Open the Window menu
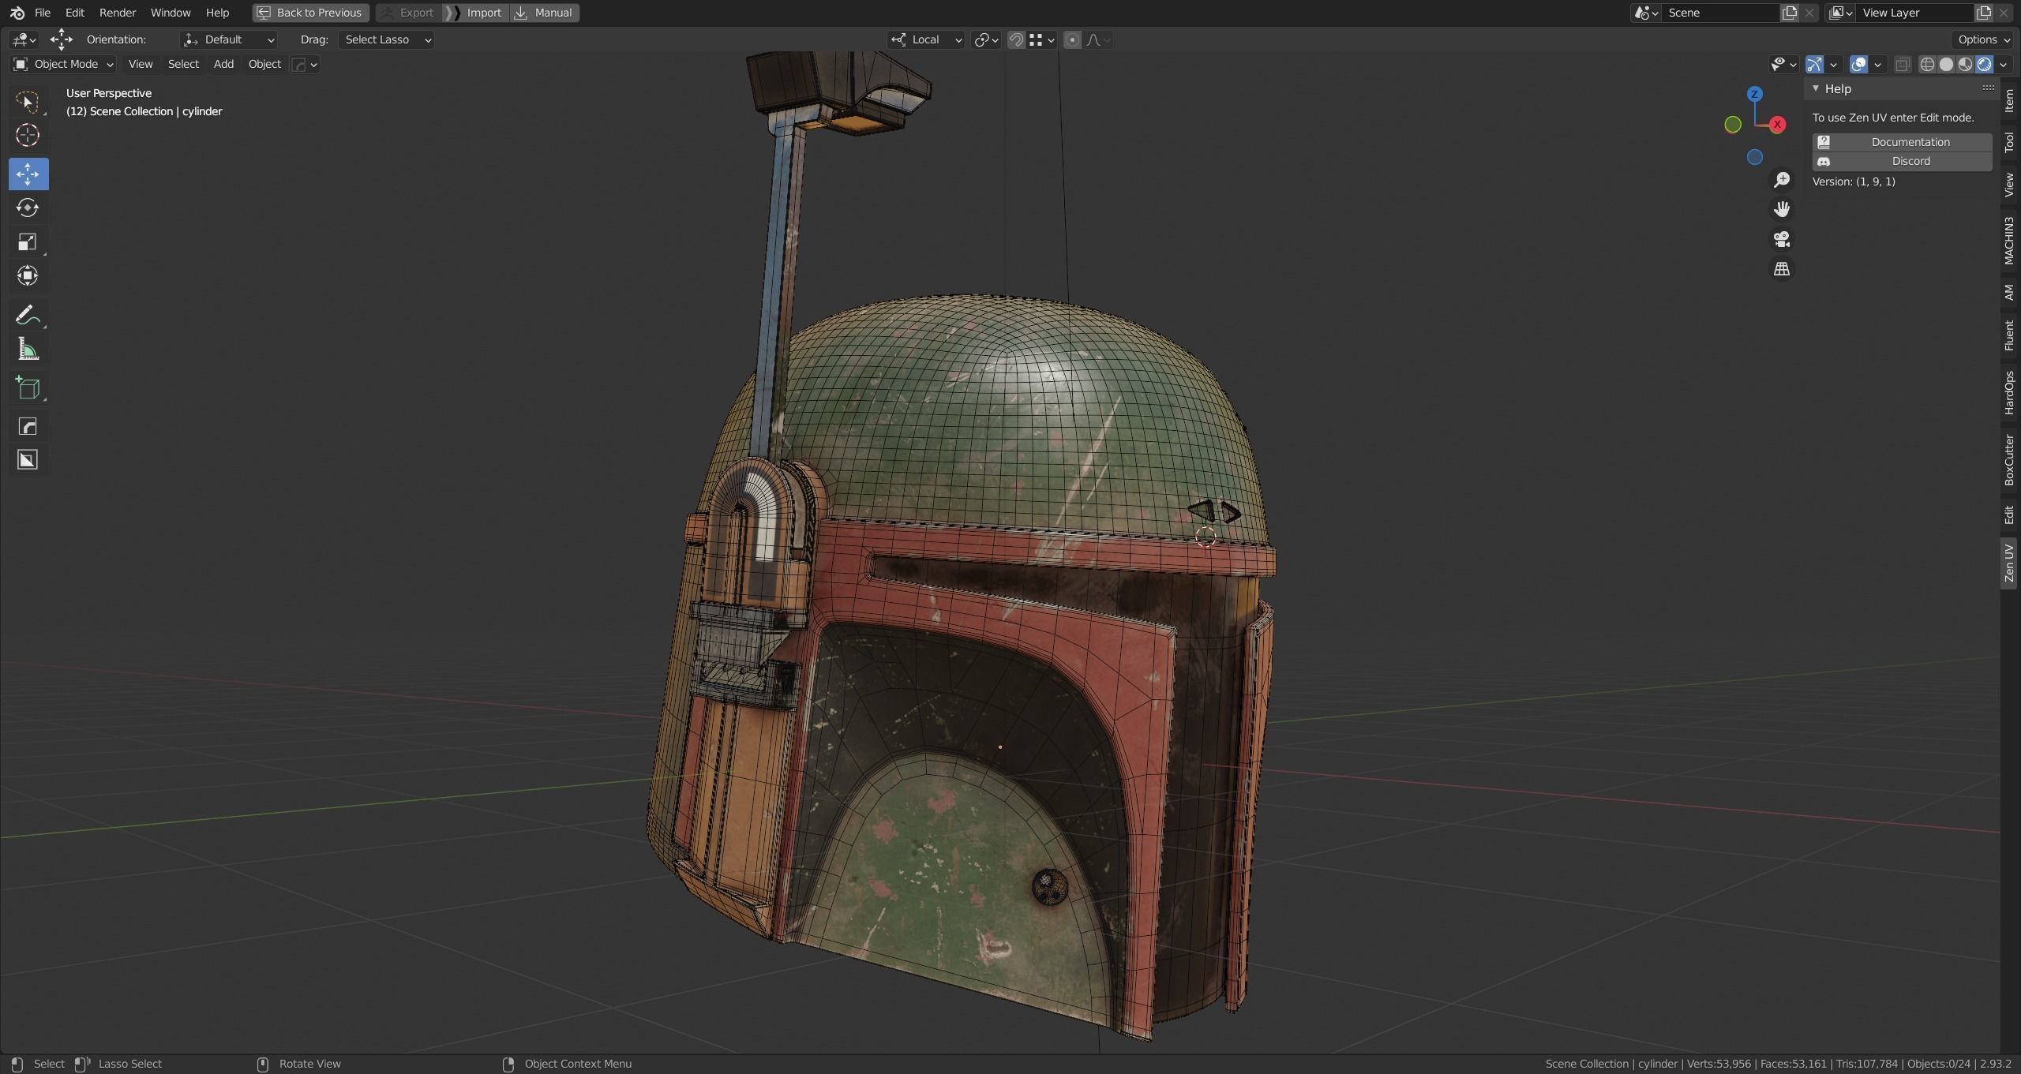This screenshot has width=2021, height=1074. click(x=171, y=13)
